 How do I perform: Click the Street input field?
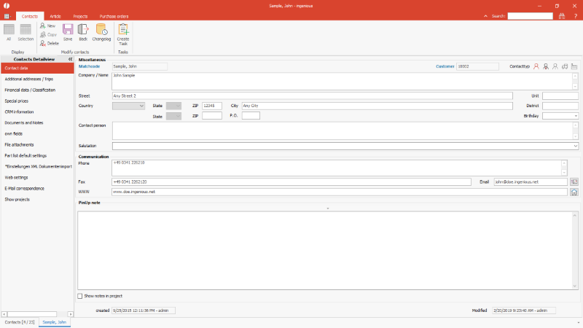[x=312, y=95]
